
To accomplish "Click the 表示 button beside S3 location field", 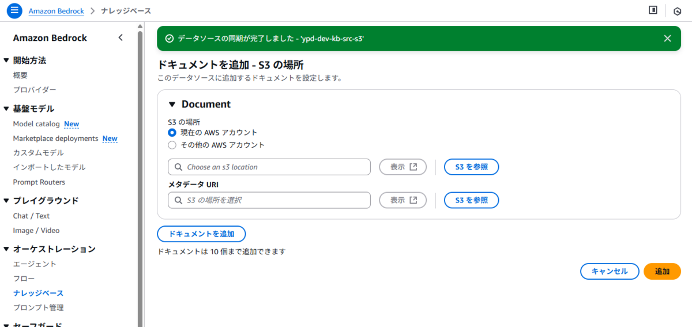I will pyautogui.click(x=403, y=167).
